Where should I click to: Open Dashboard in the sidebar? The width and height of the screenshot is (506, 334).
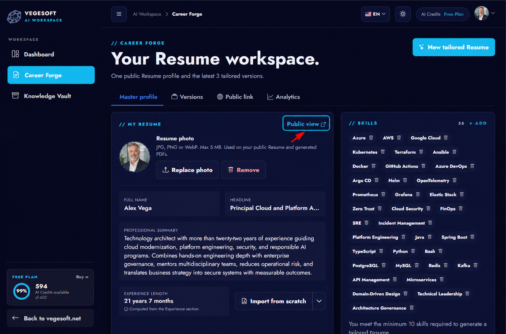pyautogui.click(x=51, y=54)
